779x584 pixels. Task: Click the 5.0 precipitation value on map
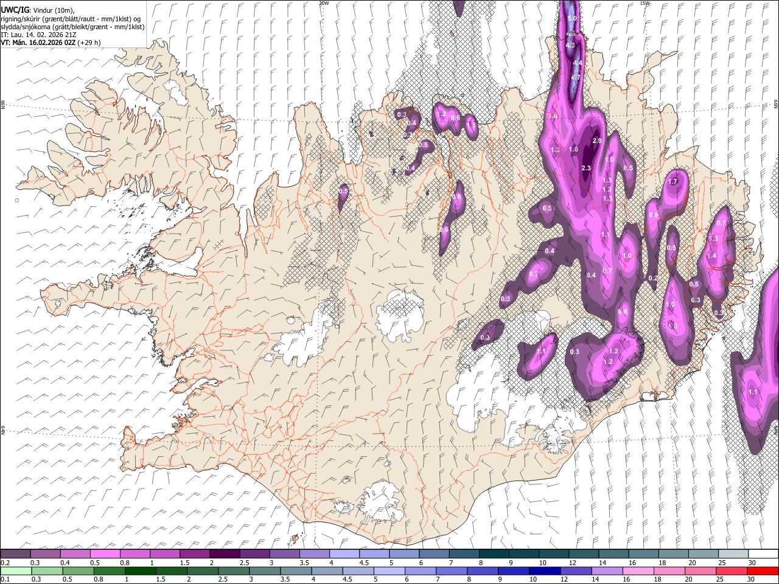pyautogui.click(x=571, y=19)
